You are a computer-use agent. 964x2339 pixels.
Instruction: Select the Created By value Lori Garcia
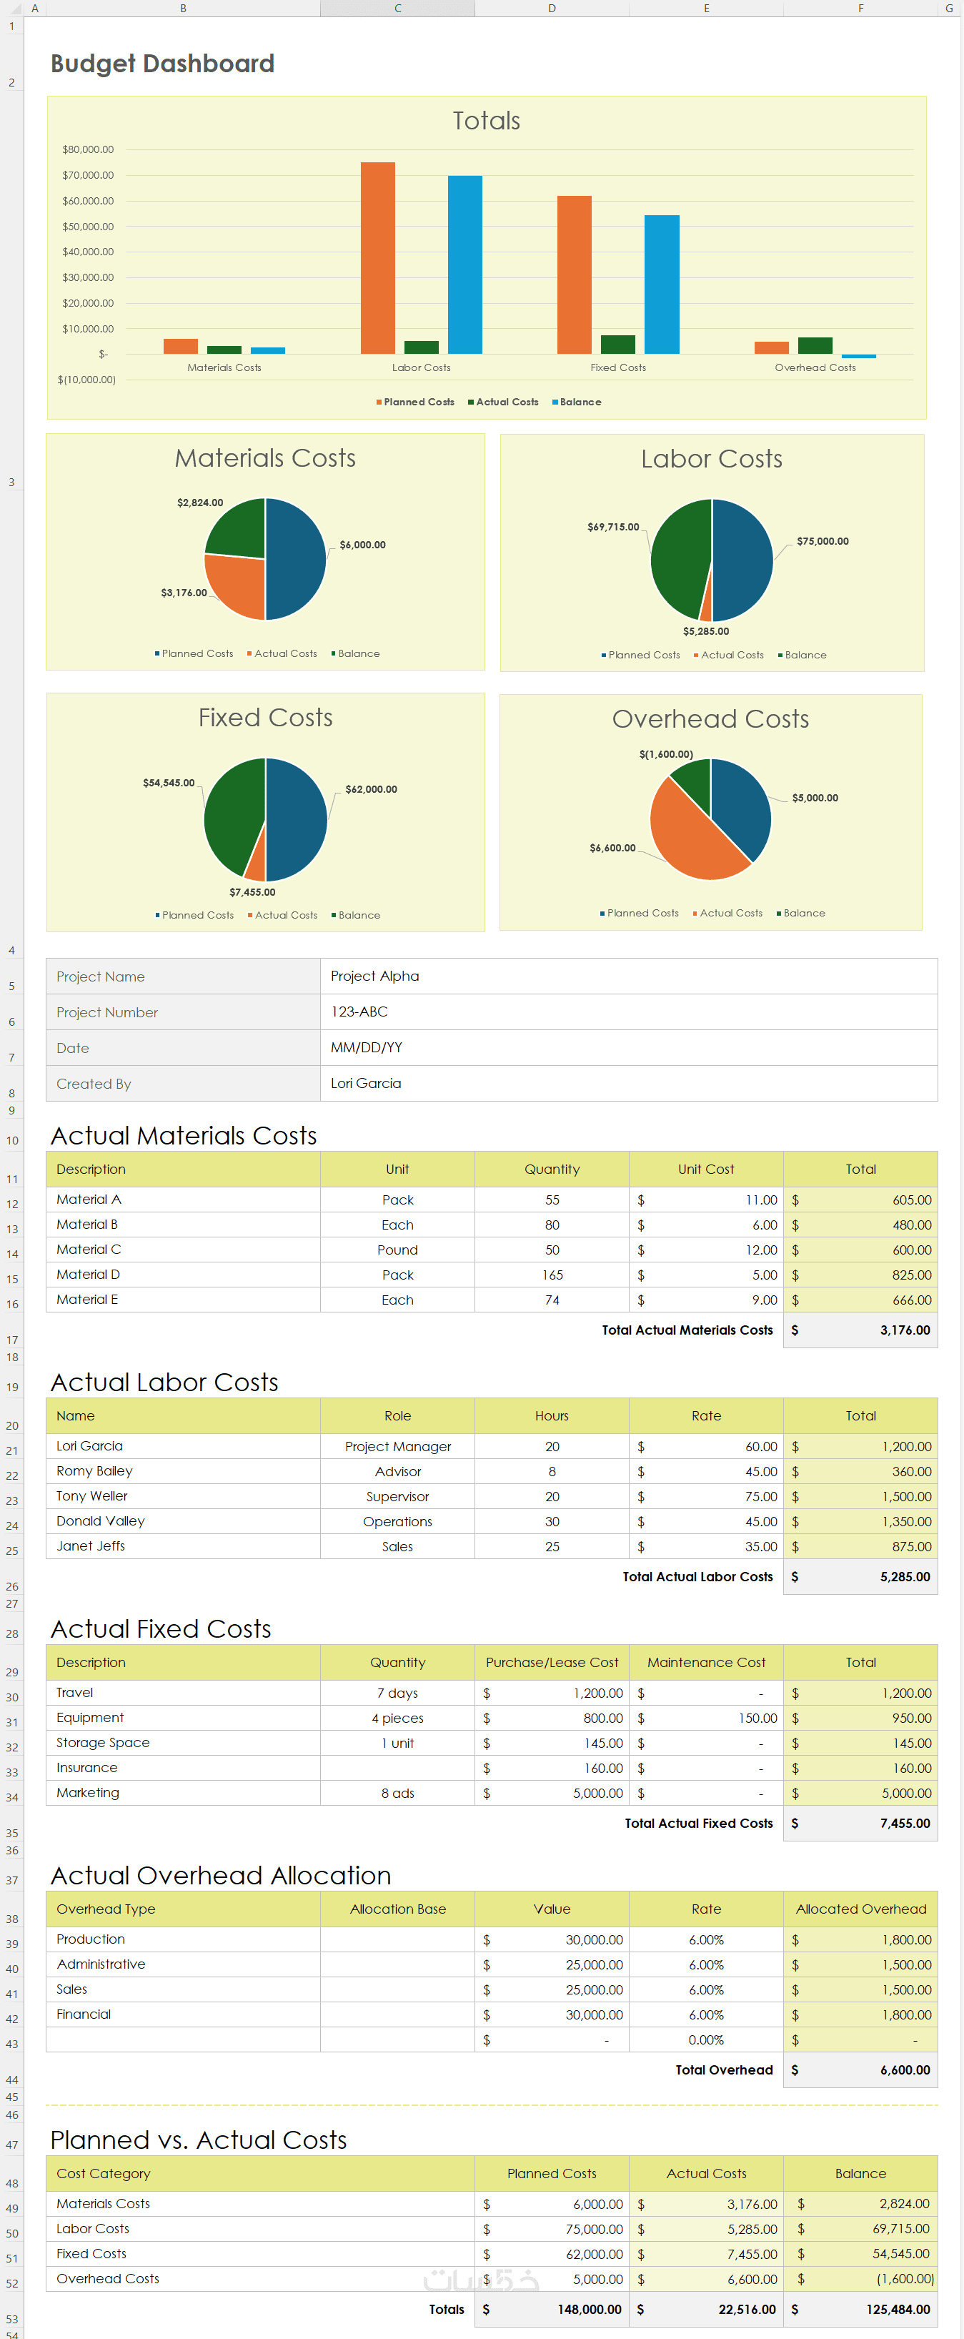pyautogui.click(x=629, y=1083)
